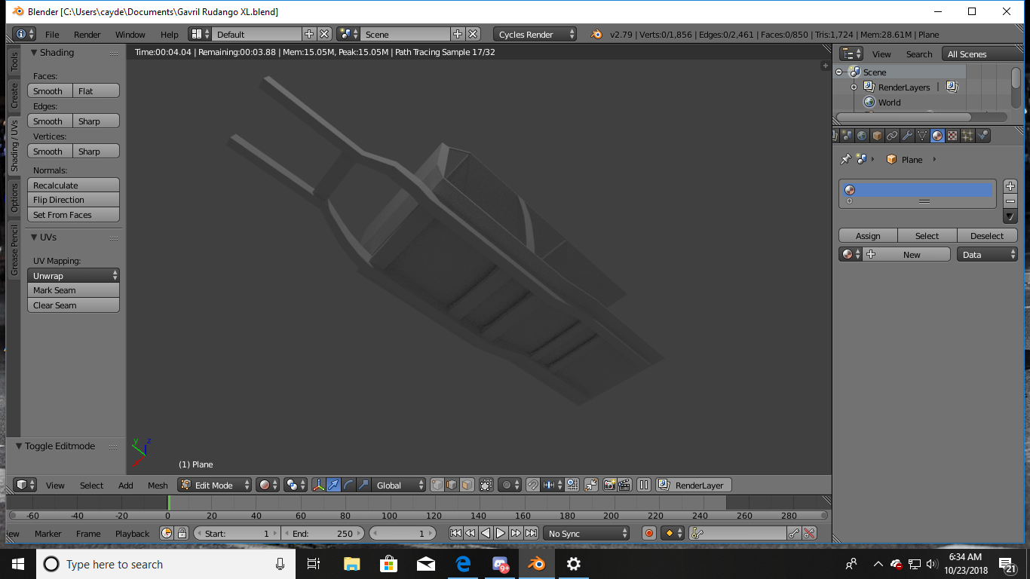Toggle timeline lock time to other windows
This screenshot has height=579, width=1030.
(182, 533)
